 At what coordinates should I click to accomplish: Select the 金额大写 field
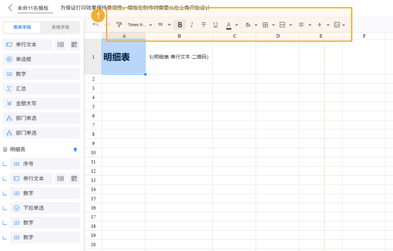pos(42,103)
